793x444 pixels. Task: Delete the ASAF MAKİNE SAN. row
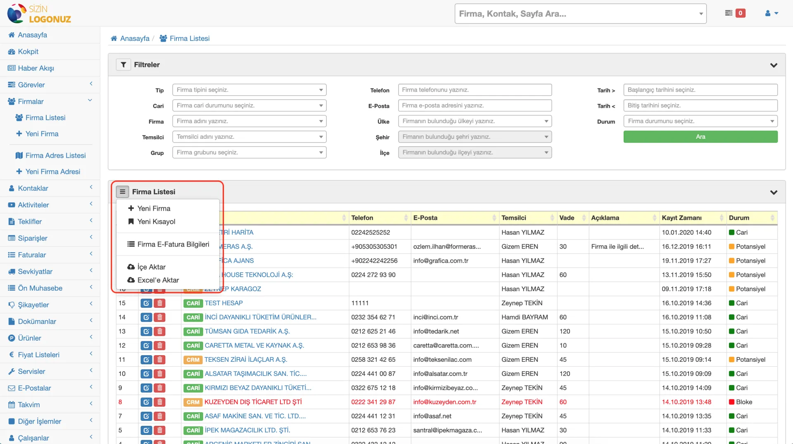pyautogui.click(x=159, y=416)
